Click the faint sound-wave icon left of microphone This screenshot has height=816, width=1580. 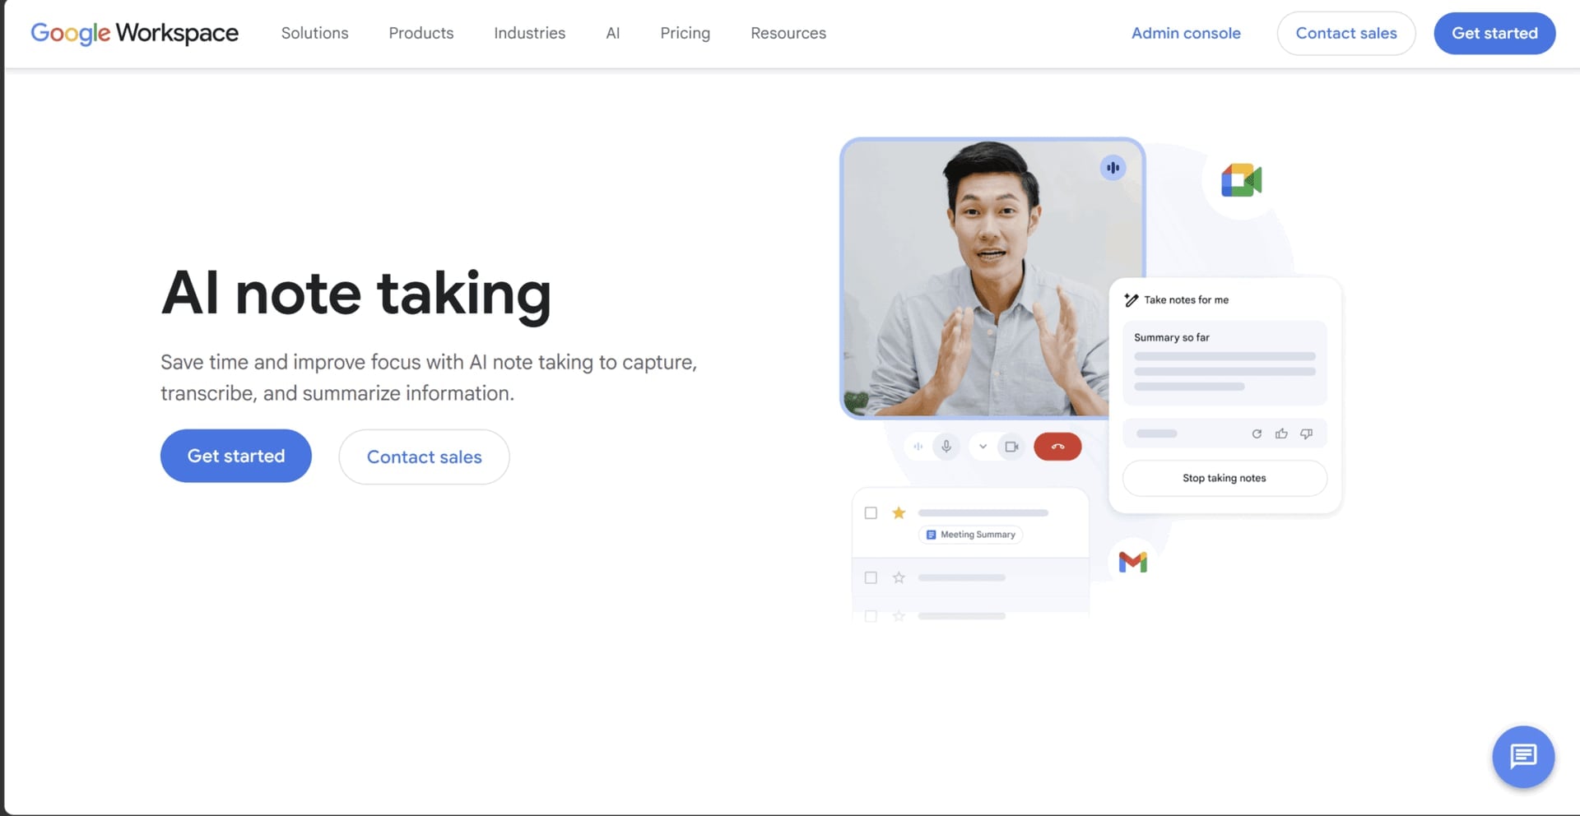[x=918, y=447]
